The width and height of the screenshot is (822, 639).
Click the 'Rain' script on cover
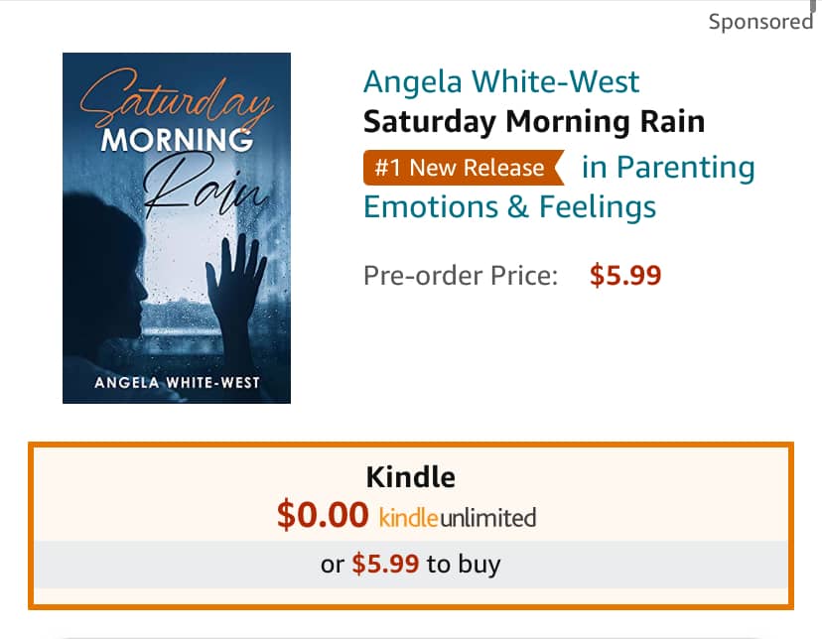(205, 185)
